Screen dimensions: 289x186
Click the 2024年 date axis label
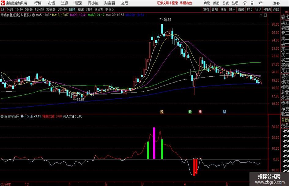6,184
